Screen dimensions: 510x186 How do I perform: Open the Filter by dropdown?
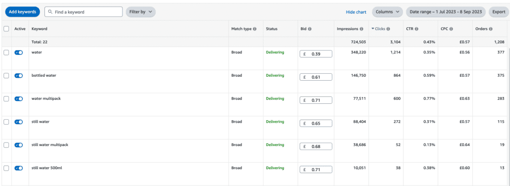[x=140, y=12]
